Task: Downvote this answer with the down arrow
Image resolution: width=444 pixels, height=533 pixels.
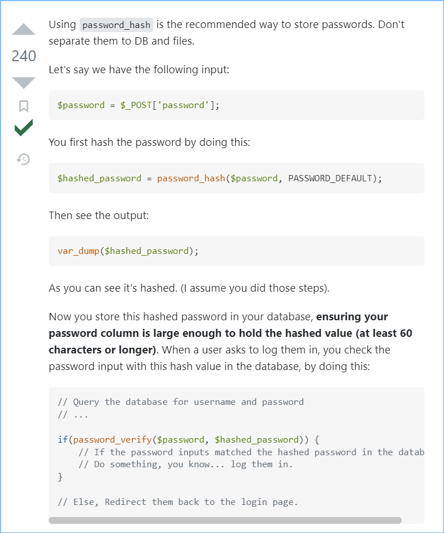Action: [23, 82]
